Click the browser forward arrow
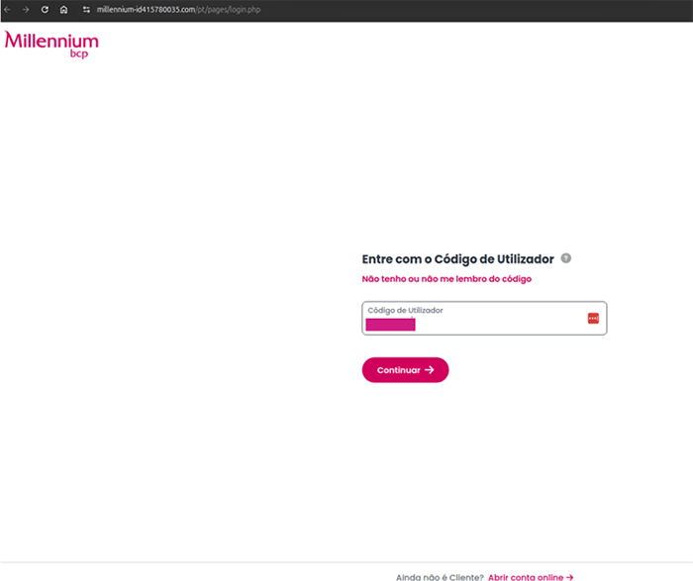Viewport: 693px width, 581px height. (26, 9)
